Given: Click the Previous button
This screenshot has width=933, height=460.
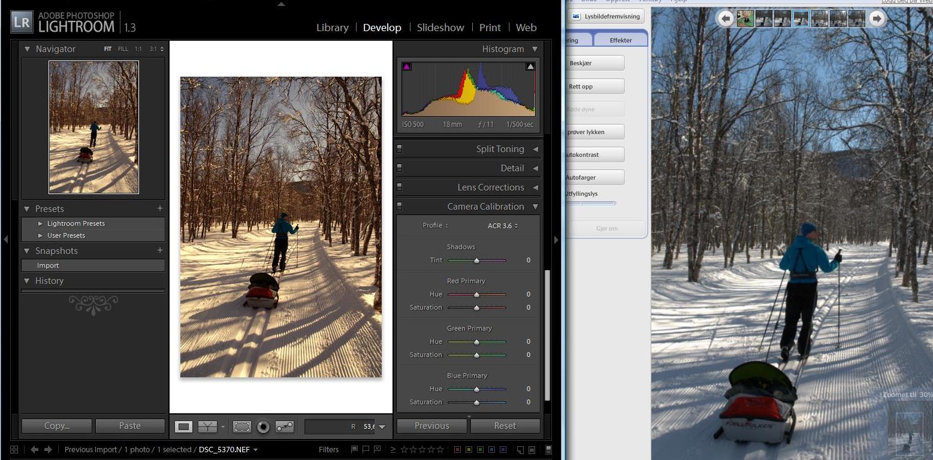Looking at the screenshot, I should tap(431, 426).
